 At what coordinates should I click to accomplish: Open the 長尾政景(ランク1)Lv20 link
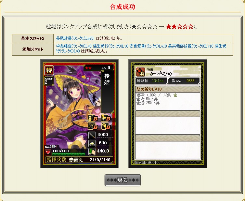click(x=75, y=38)
